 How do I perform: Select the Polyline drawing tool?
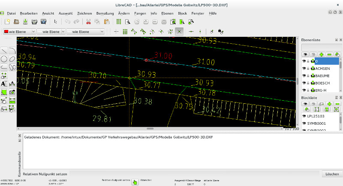(4, 67)
